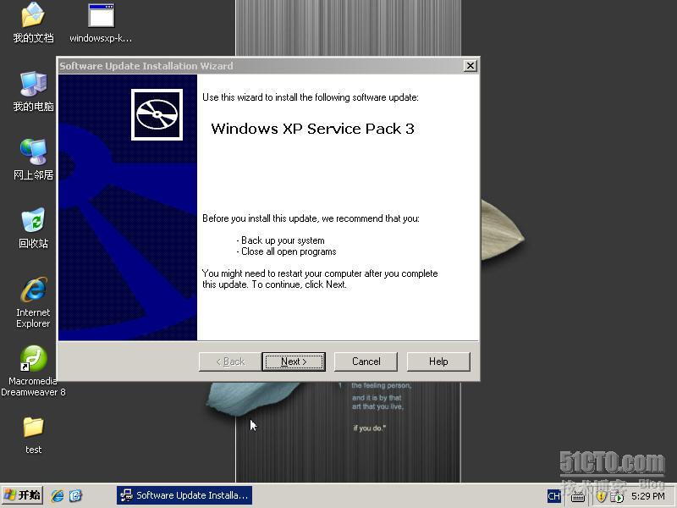Screen dimensions: 677x508
Task: Select the 网上邻居 desktop icon
Action: tap(33, 160)
